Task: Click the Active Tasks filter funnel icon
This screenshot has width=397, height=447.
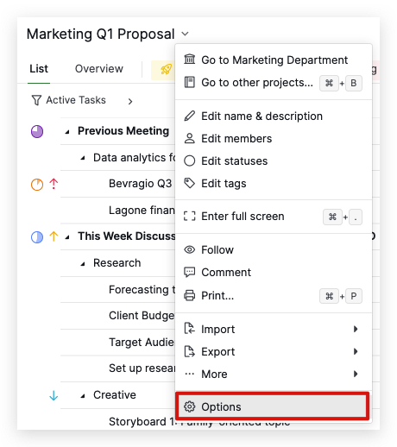Action: pos(36,100)
